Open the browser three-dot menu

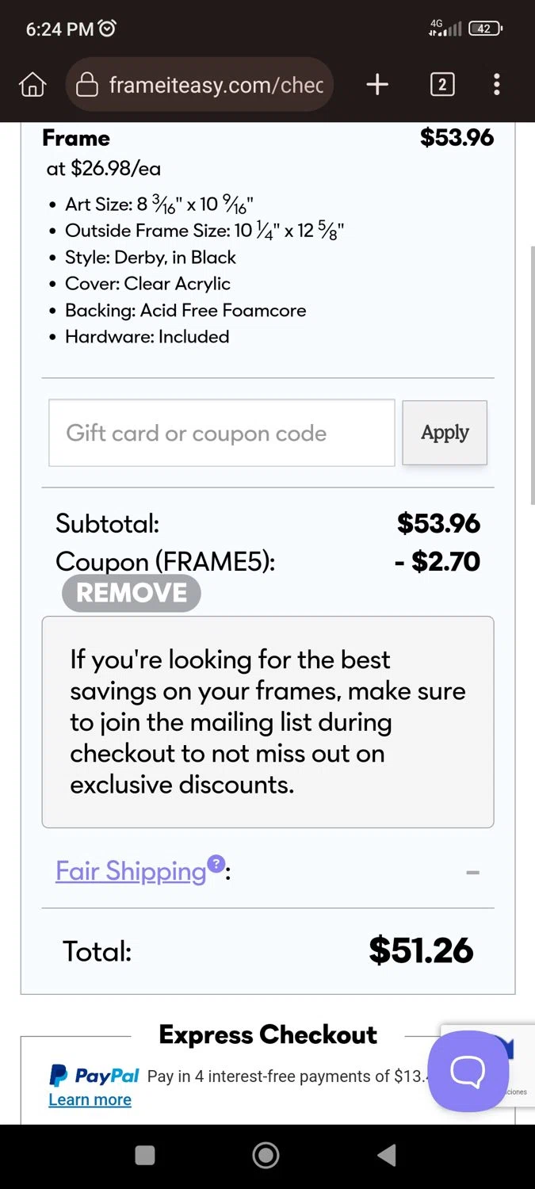496,85
